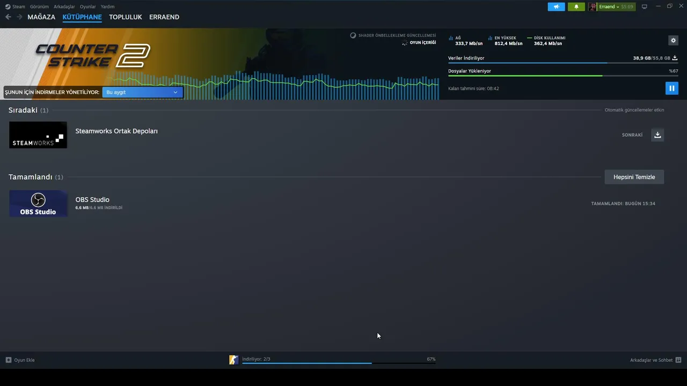The width and height of the screenshot is (687, 386).
Task: Click the DİSK KULLANIMI stat
Action: tap(546, 41)
